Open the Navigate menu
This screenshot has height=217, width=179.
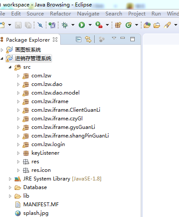point(88,14)
